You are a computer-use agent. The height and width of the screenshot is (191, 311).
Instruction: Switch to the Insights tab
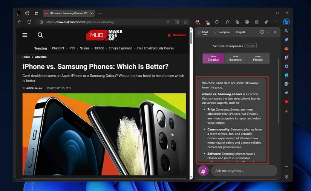241,32
